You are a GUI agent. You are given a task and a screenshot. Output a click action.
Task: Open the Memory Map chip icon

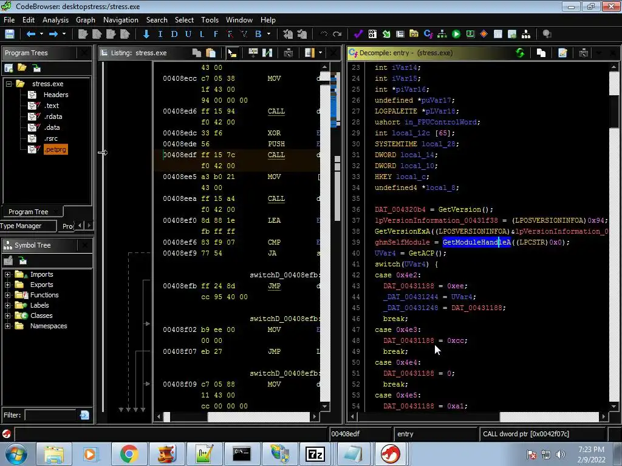click(470, 34)
